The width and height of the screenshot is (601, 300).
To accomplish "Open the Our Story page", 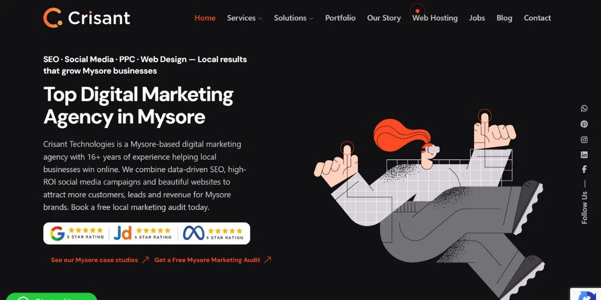I will 384,18.
